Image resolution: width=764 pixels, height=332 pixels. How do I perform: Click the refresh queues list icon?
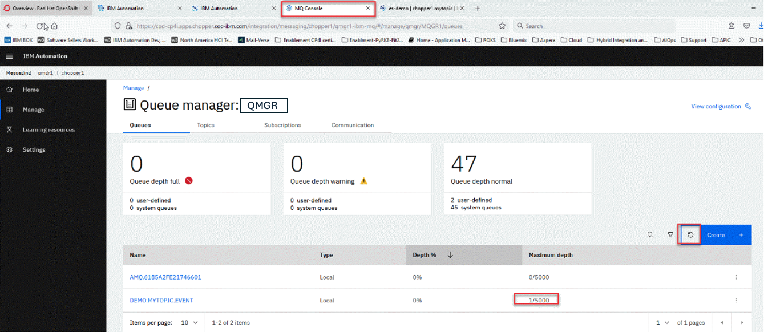(x=690, y=235)
